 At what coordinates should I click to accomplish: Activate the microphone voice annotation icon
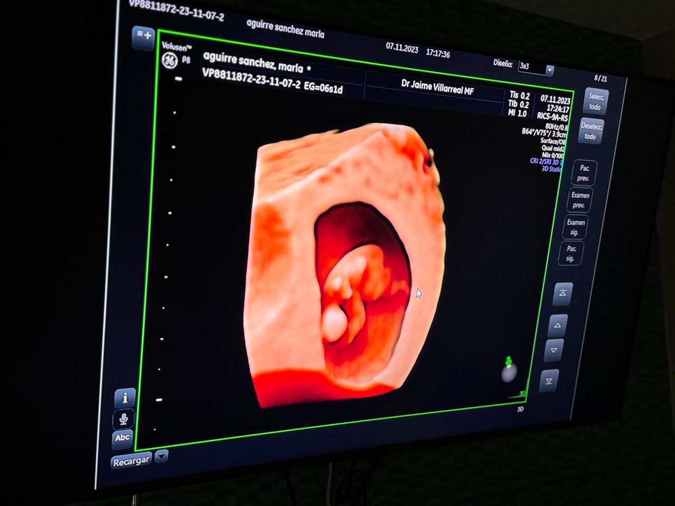click(123, 419)
